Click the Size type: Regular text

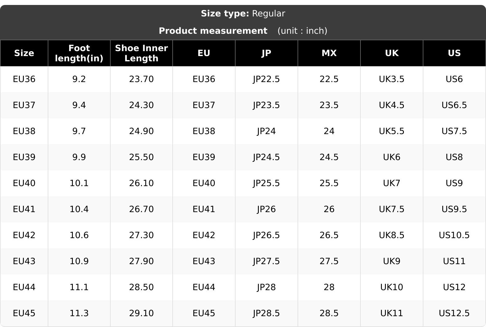coord(243,14)
